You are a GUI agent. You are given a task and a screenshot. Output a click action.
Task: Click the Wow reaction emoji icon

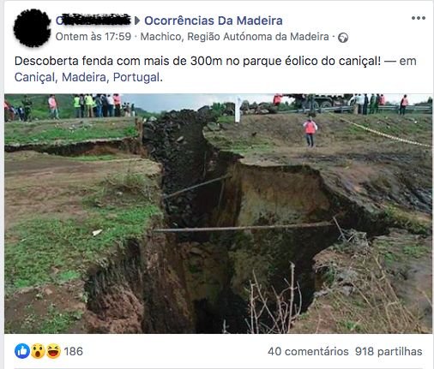[x=38, y=351]
